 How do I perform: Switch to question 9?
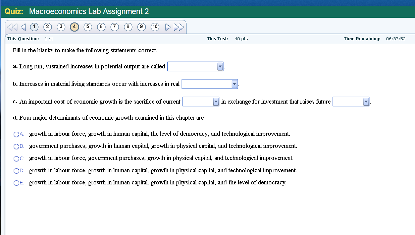point(141,27)
